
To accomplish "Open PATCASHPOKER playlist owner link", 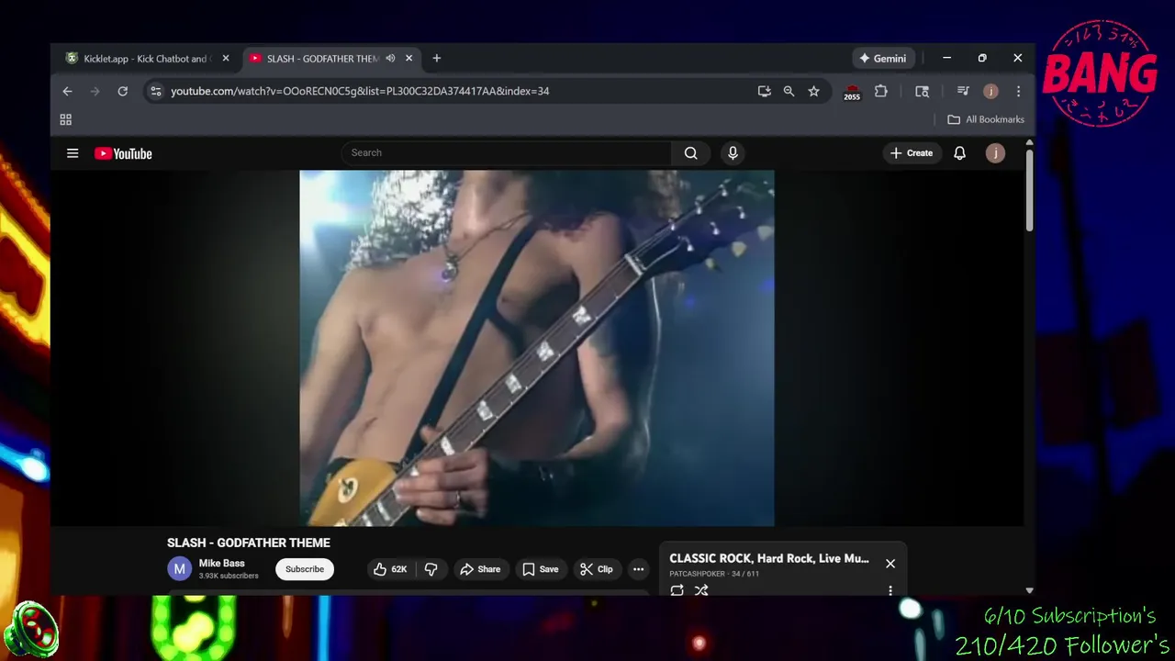I will pos(697,574).
